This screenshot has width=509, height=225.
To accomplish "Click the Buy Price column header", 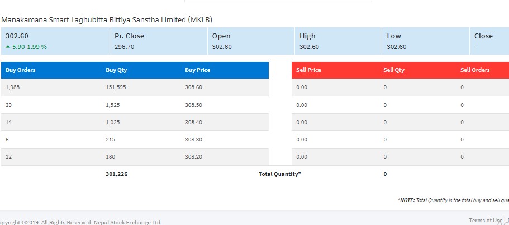I will 197,70.
